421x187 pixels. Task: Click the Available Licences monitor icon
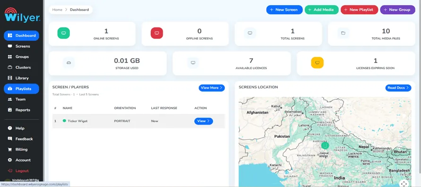193,62
